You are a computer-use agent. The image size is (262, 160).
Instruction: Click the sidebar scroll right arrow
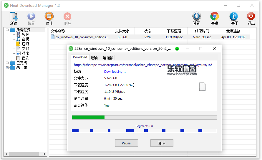pos(44,154)
